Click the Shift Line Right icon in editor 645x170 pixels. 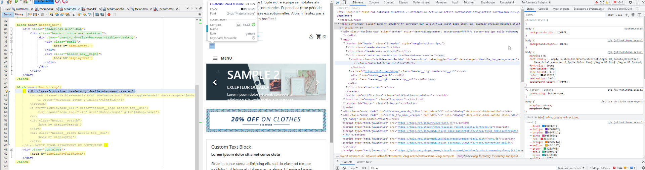102,14
